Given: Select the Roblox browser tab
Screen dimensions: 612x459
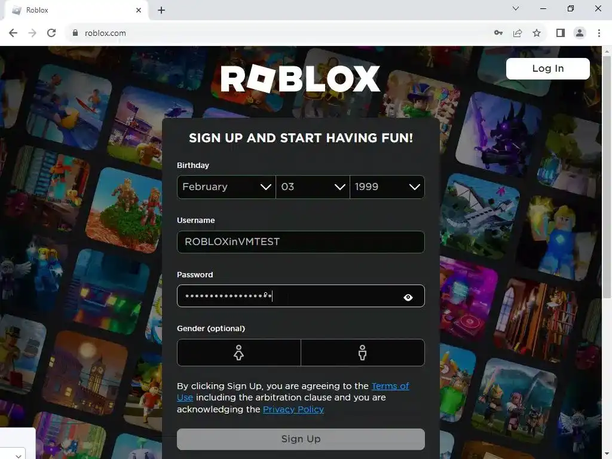Looking at the screenshot, I should [x=76, y=11].
